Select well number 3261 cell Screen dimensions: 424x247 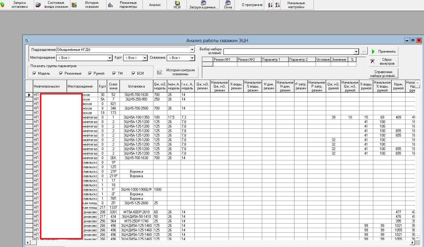click(x=113, y=212)
